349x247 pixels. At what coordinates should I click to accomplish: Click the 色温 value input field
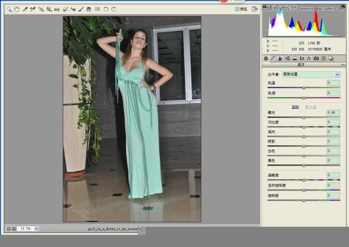333,83
